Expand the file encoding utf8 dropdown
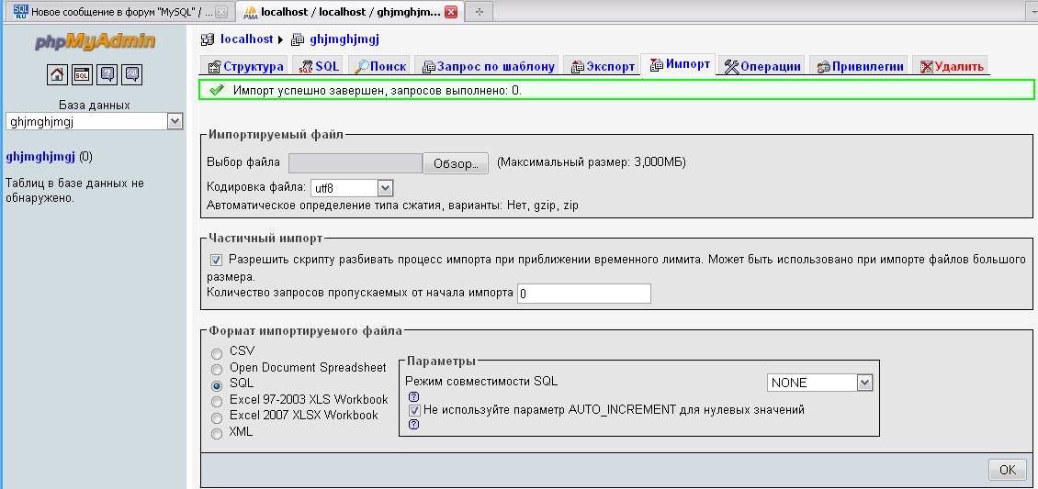This screenshot has height=489, width=1038. pyautogui.click(x=385, y=187)
